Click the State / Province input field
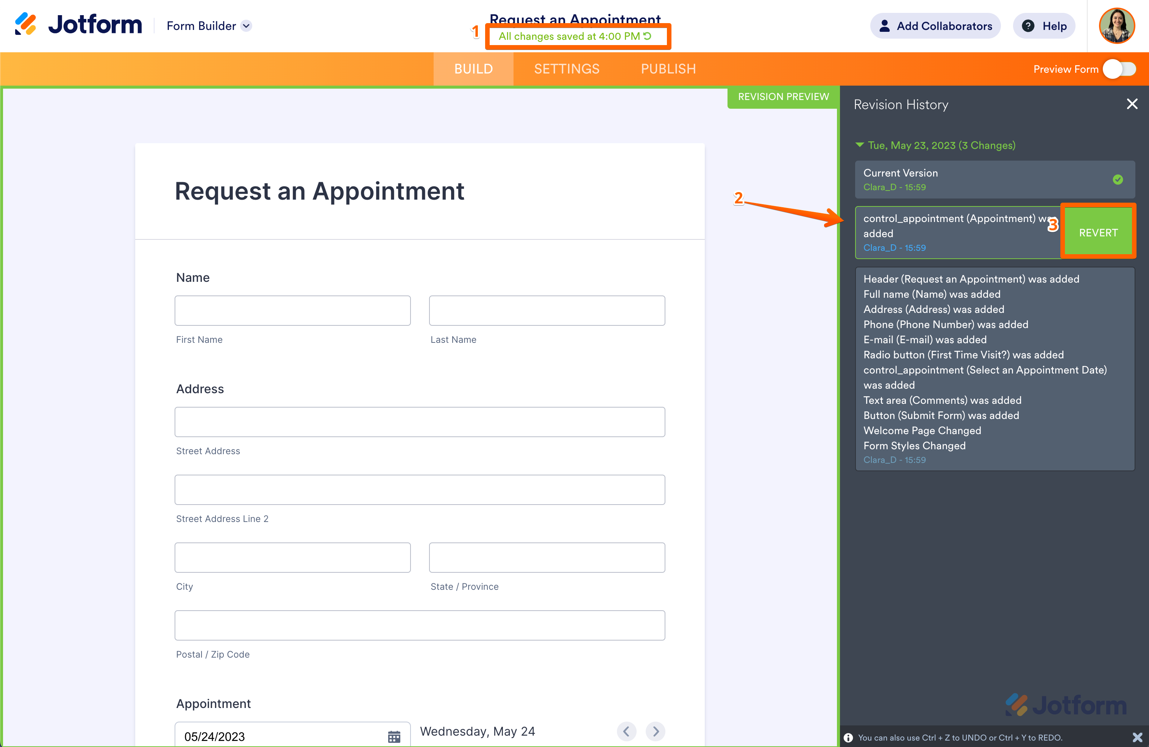Image resolution: width=1149 pixels, height=747 pixels. pos(547,558)
